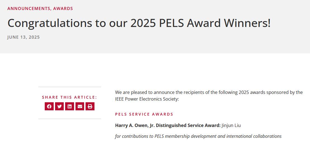Share article on Facebook
310x142 pixels.
[49, 106]
